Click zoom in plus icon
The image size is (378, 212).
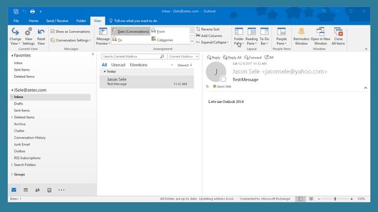click(x=351, y=199)
